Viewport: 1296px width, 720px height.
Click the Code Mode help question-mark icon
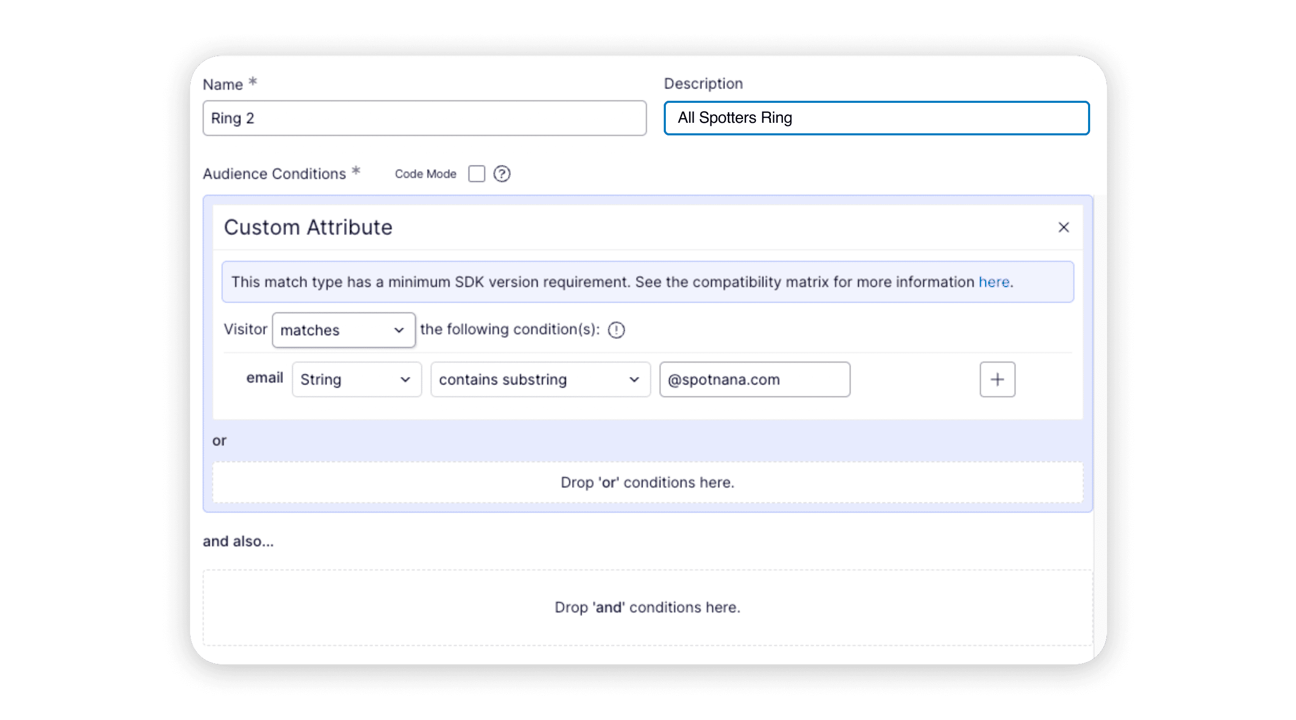click(502, 174)
